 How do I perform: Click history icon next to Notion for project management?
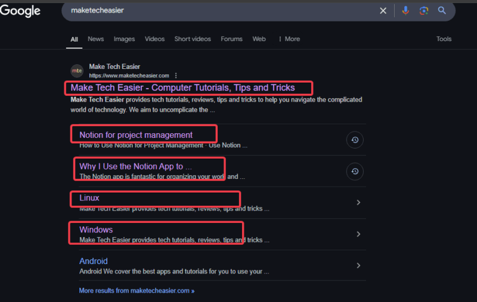pos(355,140)
